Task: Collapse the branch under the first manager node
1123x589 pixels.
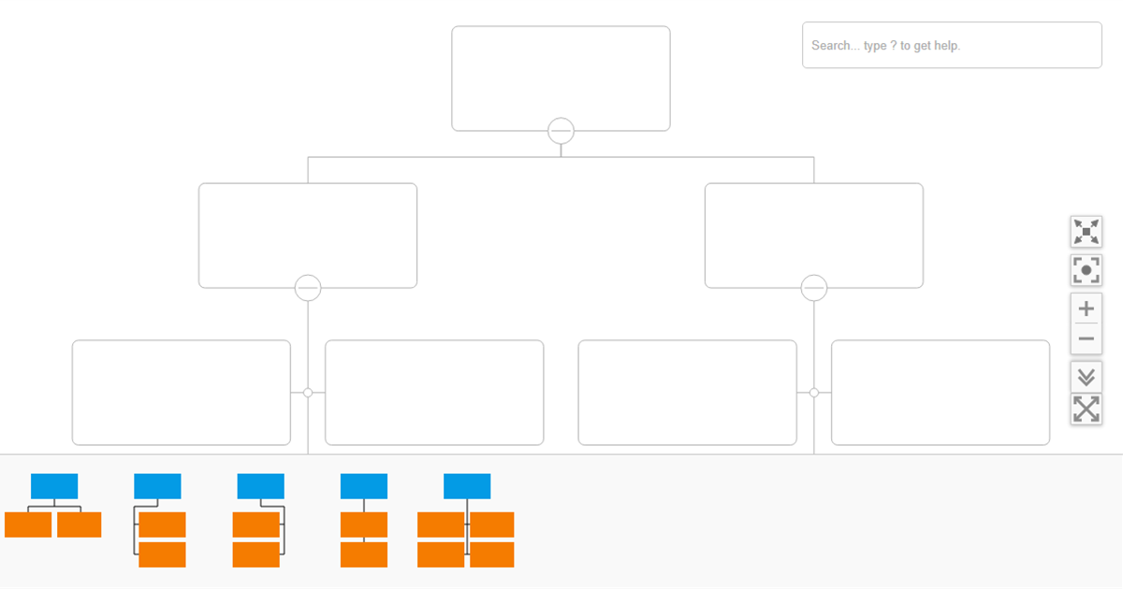Action: [x=308, y=288]
